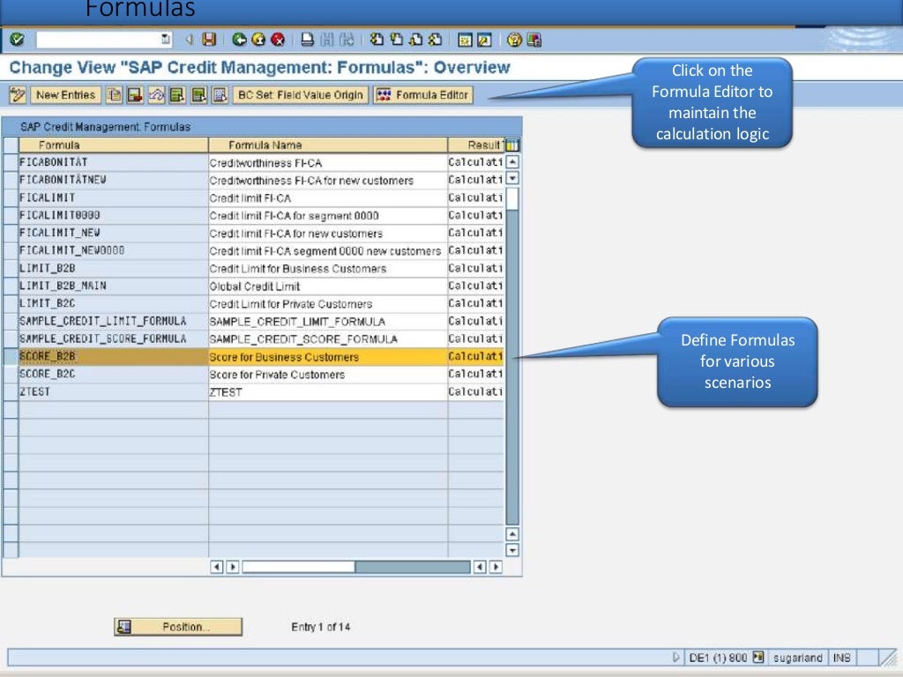Click the Position... button

point(178,627)
